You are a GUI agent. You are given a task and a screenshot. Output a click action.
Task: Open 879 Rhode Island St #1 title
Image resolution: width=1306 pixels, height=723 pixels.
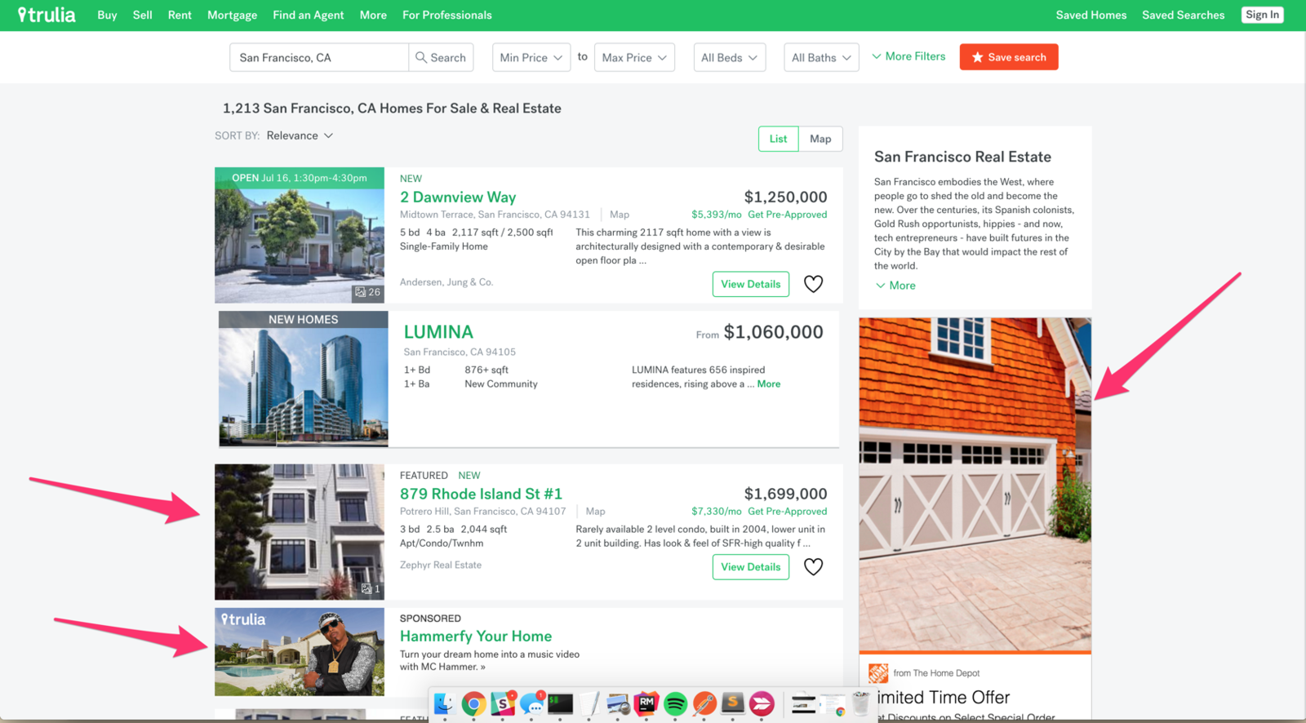tap(481, 494)
